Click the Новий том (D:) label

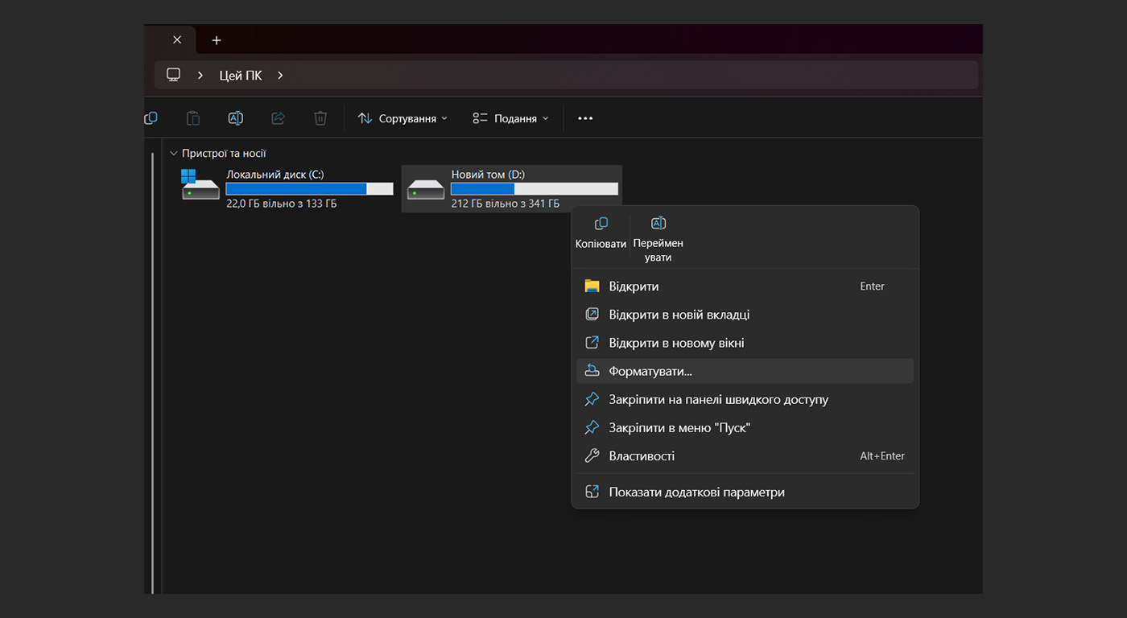coord(488,175)
